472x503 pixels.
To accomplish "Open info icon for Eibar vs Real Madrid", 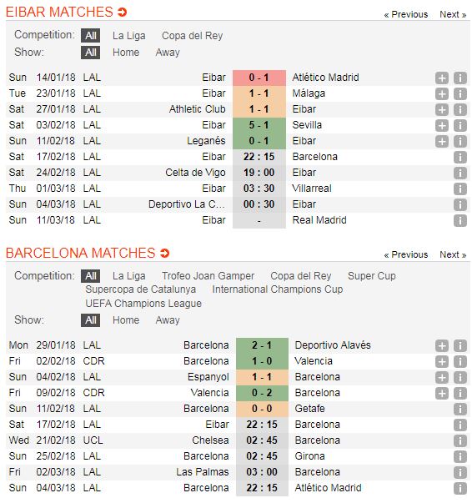I will coord(459,221).
